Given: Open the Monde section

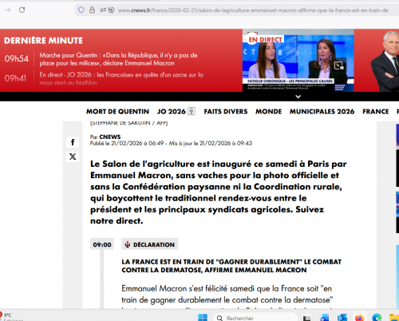Looking at the screenshot, I should coord(269,112).
